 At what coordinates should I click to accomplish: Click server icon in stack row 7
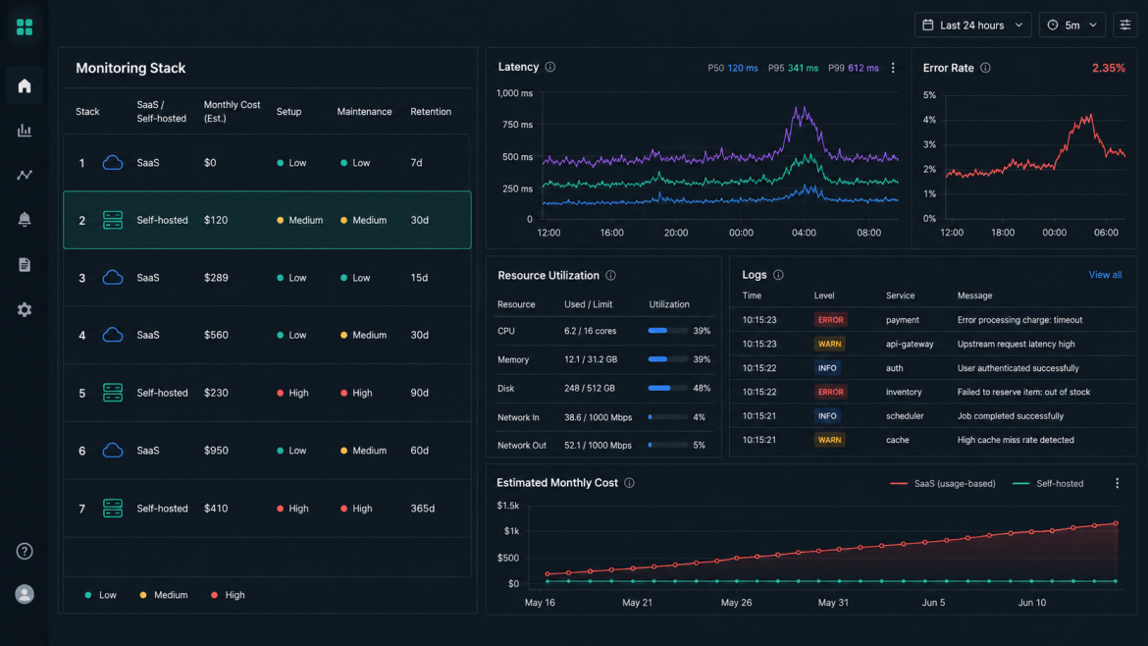click(112, 509)
